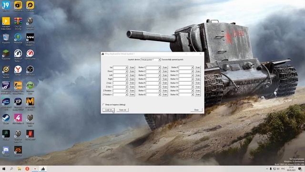Click the joystick app icon in taskbar
305x172 pixels.
(x=43, y=169)
